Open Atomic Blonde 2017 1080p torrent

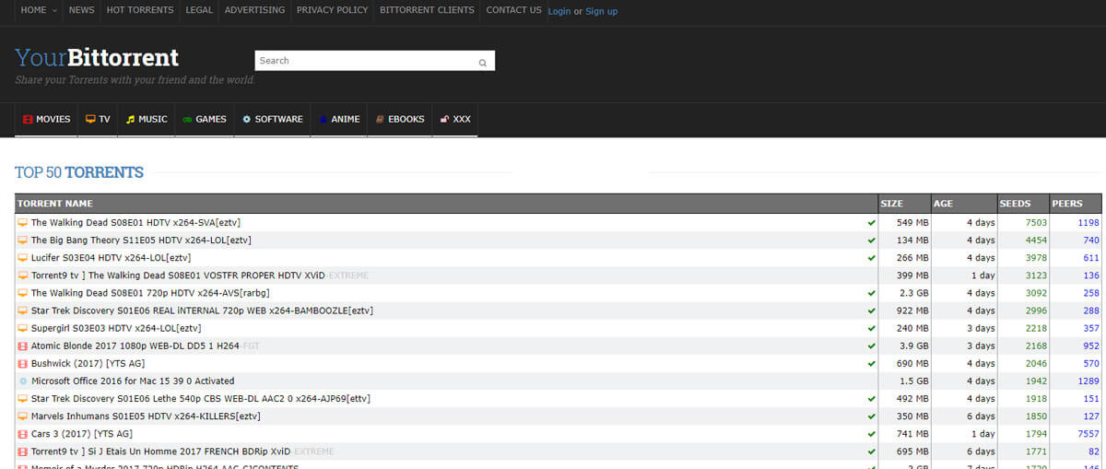[146, 346]
